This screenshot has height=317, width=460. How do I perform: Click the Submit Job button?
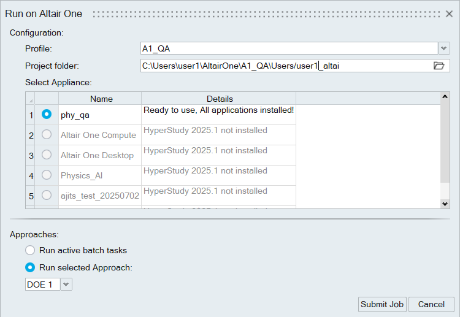pyautogui.click(x=381, y=304)
